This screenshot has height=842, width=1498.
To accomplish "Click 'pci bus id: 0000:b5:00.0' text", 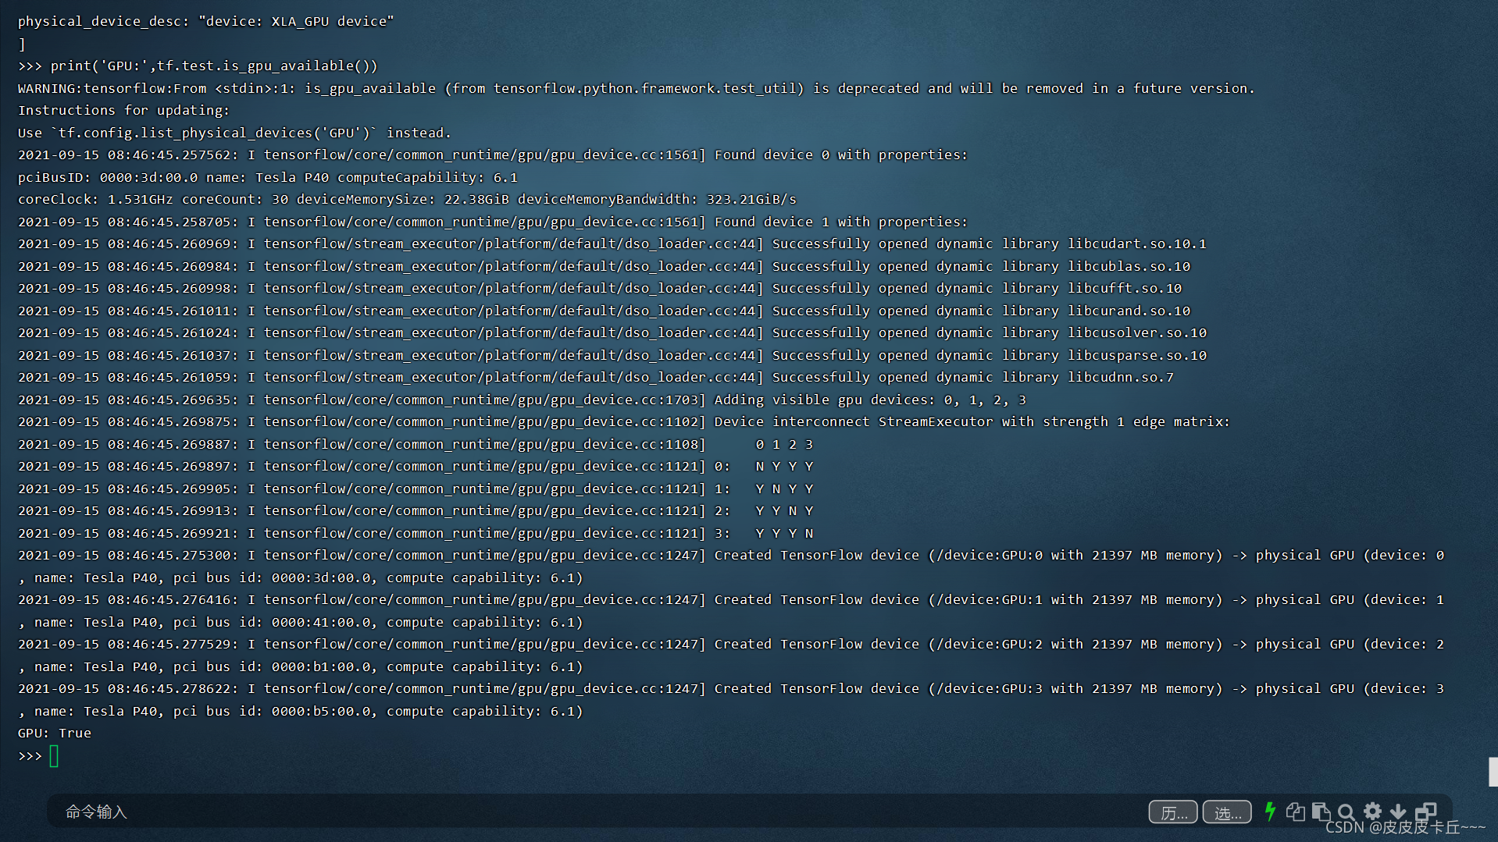I will (272, 712).
